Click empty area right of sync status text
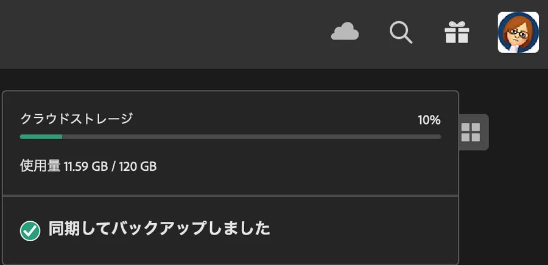Screen dimensions: 548x265 [x=365, y=230]
